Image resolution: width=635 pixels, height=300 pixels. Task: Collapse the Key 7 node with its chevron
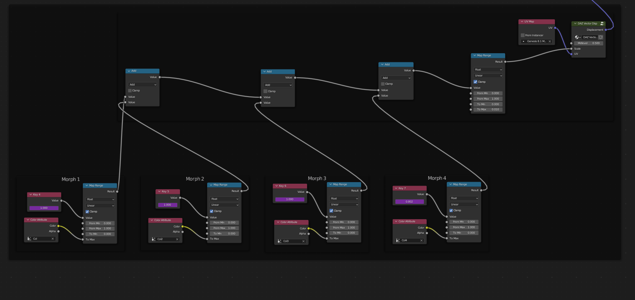[396, 188]
